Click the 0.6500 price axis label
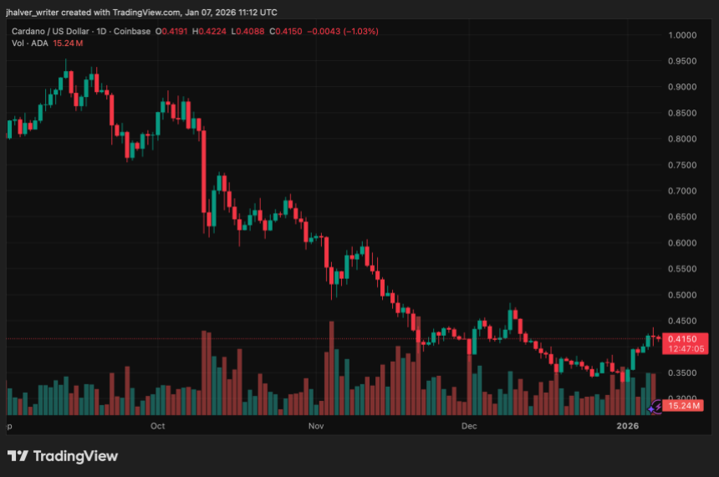This screenshot has width=719, height=477. tap(682, 216)
